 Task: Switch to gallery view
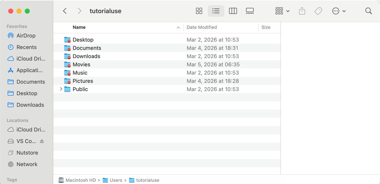(x=250, y=11)
